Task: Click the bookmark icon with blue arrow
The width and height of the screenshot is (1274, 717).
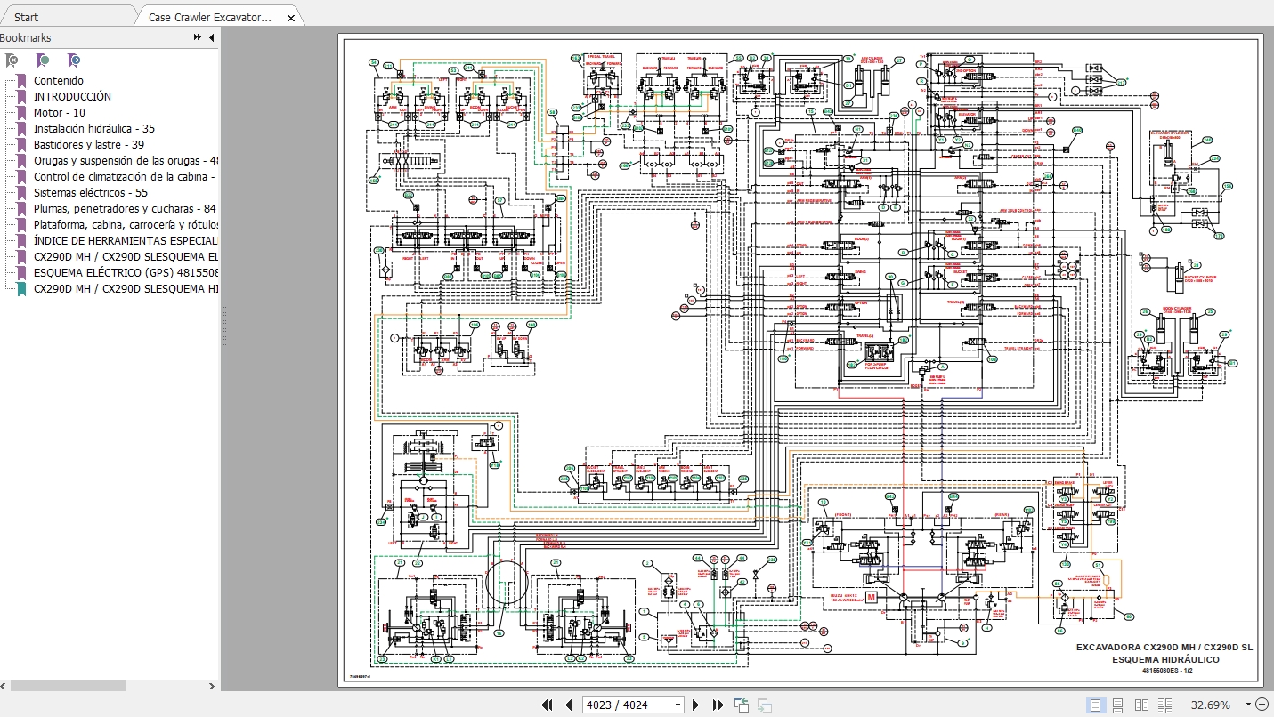Action: pyautogui.click(x=74, y=60)
